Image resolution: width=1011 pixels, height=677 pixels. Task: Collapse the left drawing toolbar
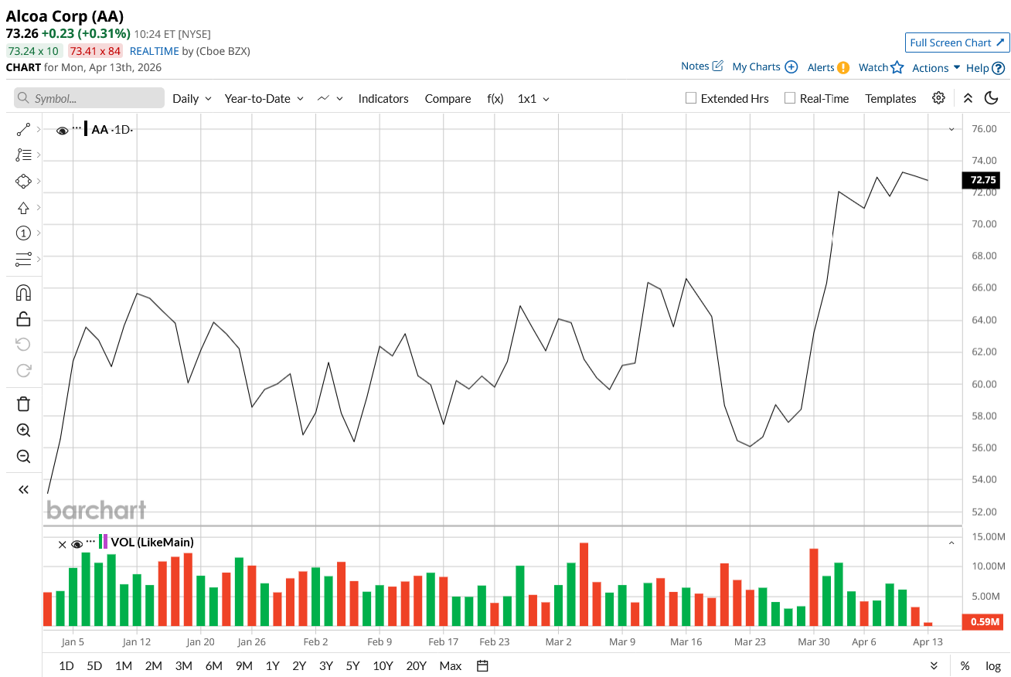(23, 489)
